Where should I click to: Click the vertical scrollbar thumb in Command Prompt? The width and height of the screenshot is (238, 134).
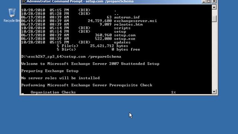[x=214, y=19]
